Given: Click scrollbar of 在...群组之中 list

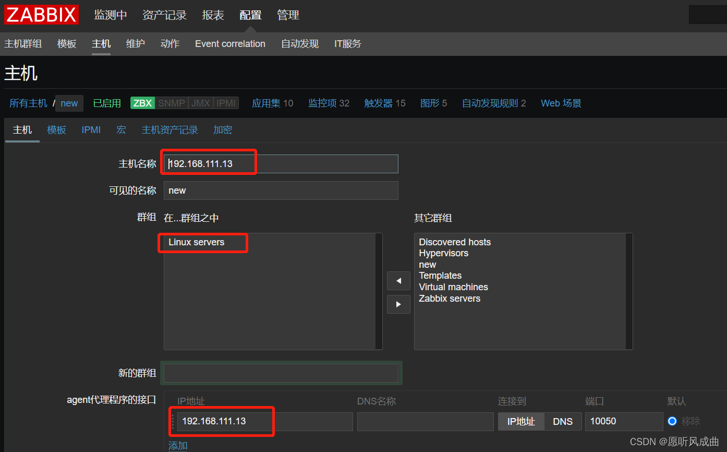Looking at the screenshot, I should [x=379, y=291].
